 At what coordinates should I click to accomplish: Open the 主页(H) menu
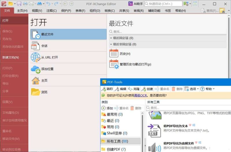click(22, 11)
